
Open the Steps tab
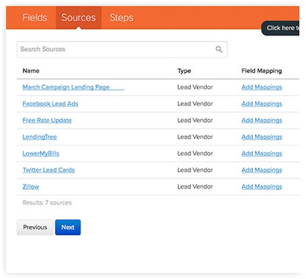121,17
